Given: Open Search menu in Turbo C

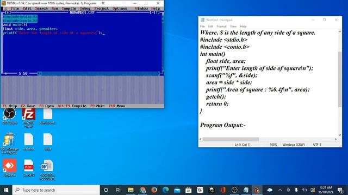Looking at the screenshot, I should [41, 9].
